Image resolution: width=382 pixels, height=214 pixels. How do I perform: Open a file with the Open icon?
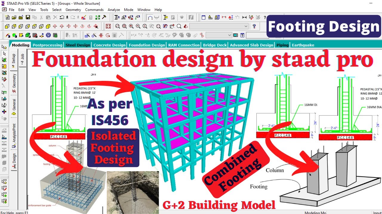[x=14, y=17]
